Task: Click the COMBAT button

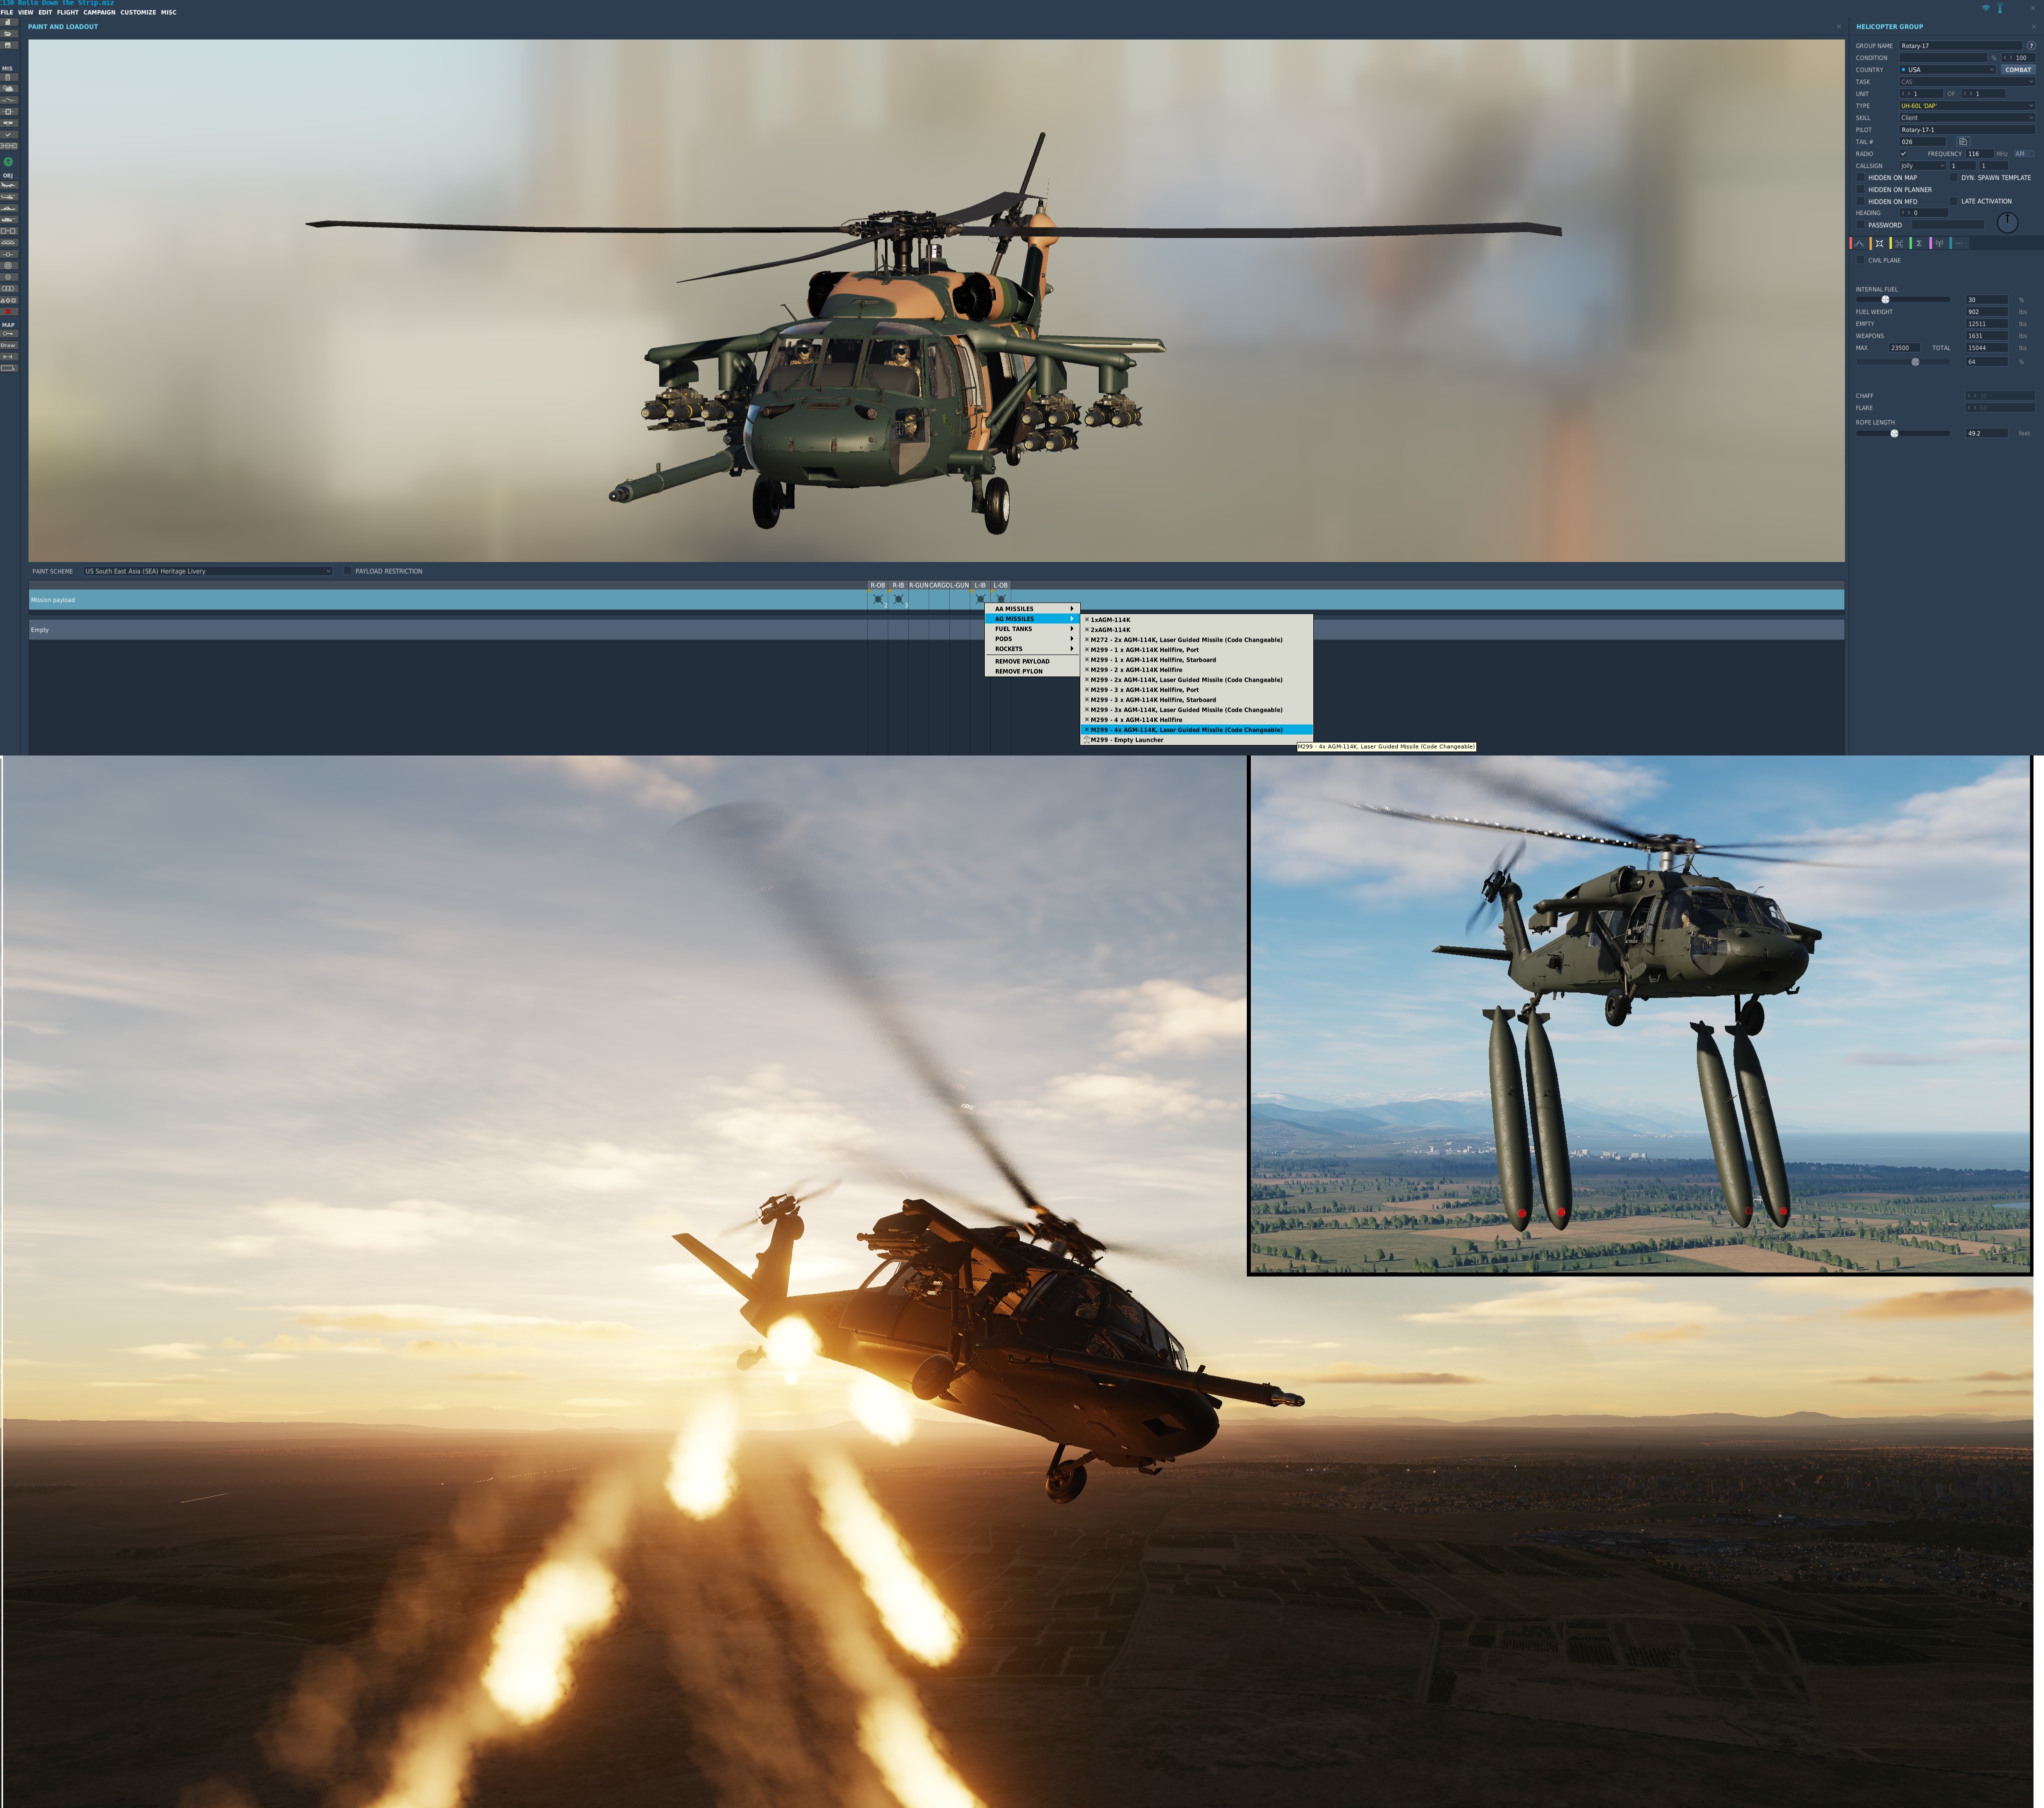Action: pyautogui.click(x=2017, y=70)
